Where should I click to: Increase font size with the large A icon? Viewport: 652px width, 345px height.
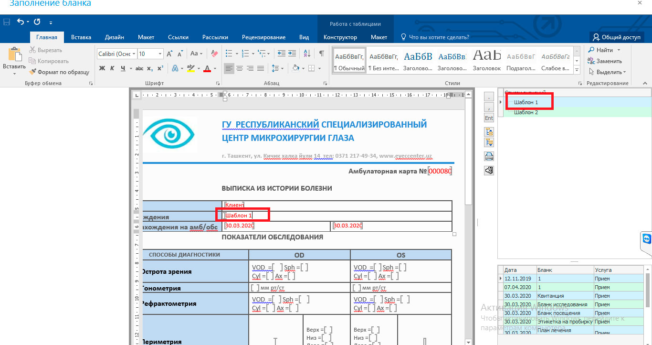[x=169, y=54]
